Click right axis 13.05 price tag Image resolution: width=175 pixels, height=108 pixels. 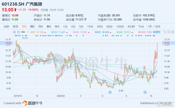pos(168,43)
